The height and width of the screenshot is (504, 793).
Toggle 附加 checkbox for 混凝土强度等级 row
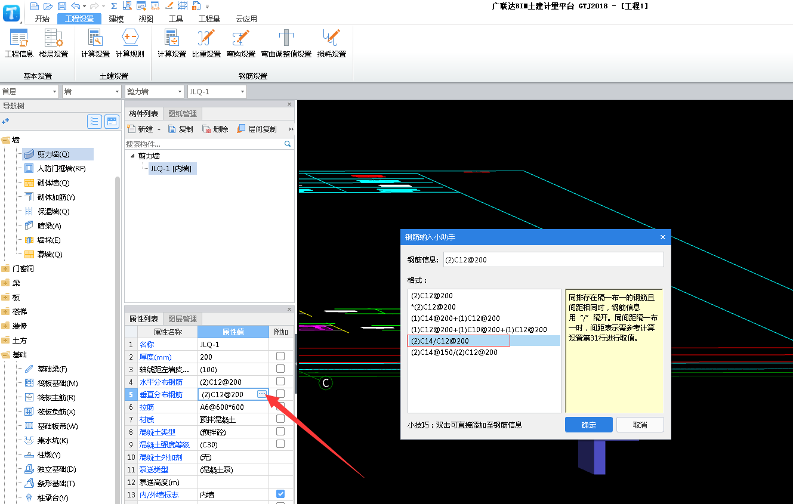(280, 444)
